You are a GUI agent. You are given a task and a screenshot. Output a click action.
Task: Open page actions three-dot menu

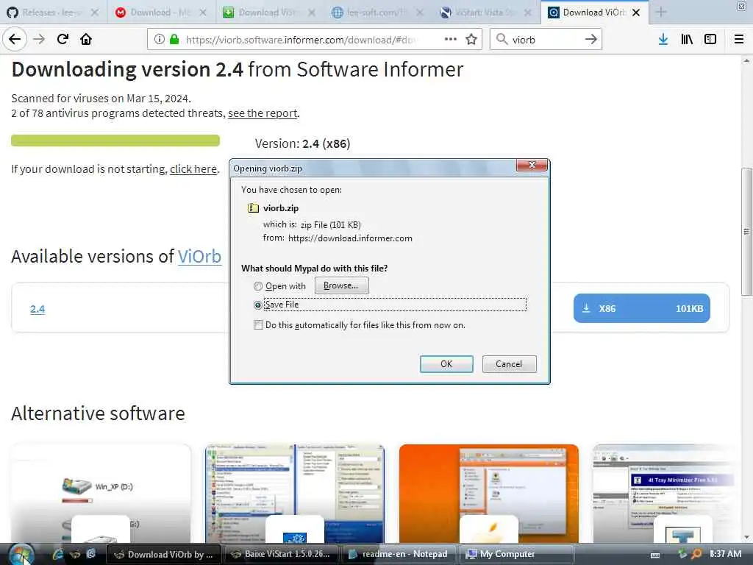pos(451,40)
